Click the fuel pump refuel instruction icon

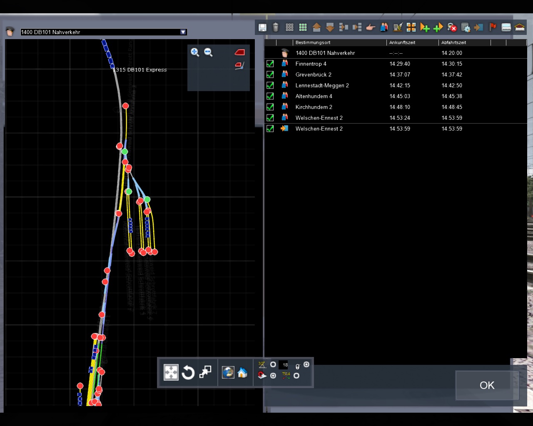(x=398, y=27)
